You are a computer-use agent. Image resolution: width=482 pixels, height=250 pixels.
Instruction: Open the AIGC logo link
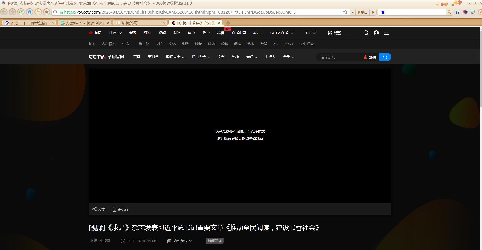pos(334,33)
